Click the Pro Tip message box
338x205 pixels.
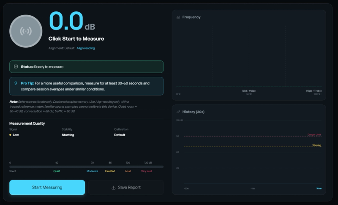point(87,86)
